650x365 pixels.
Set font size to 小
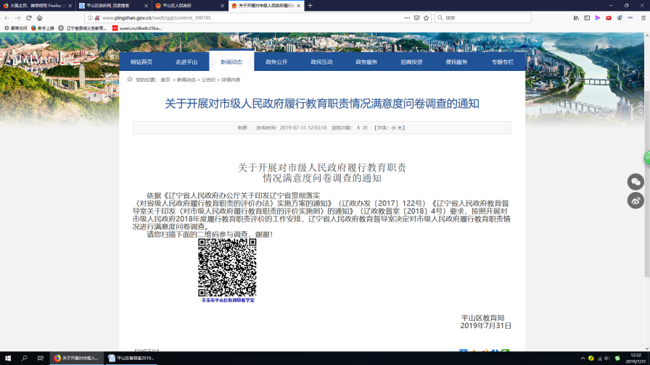[x=392, y=128]
